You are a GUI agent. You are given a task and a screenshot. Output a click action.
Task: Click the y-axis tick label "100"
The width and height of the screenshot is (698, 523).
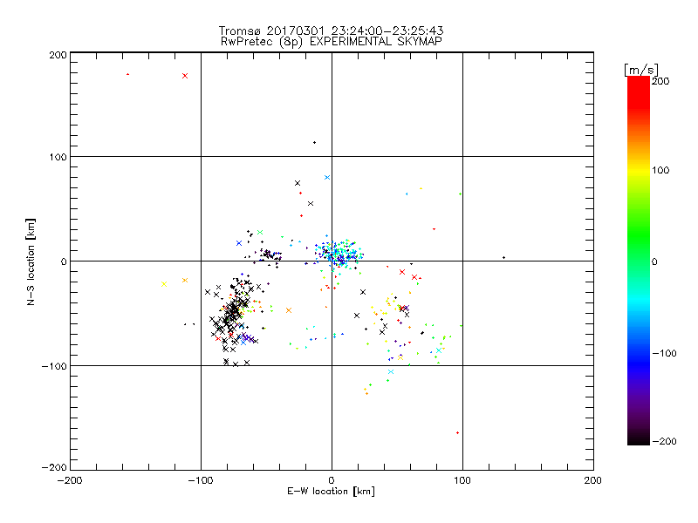tap(58, 157)
